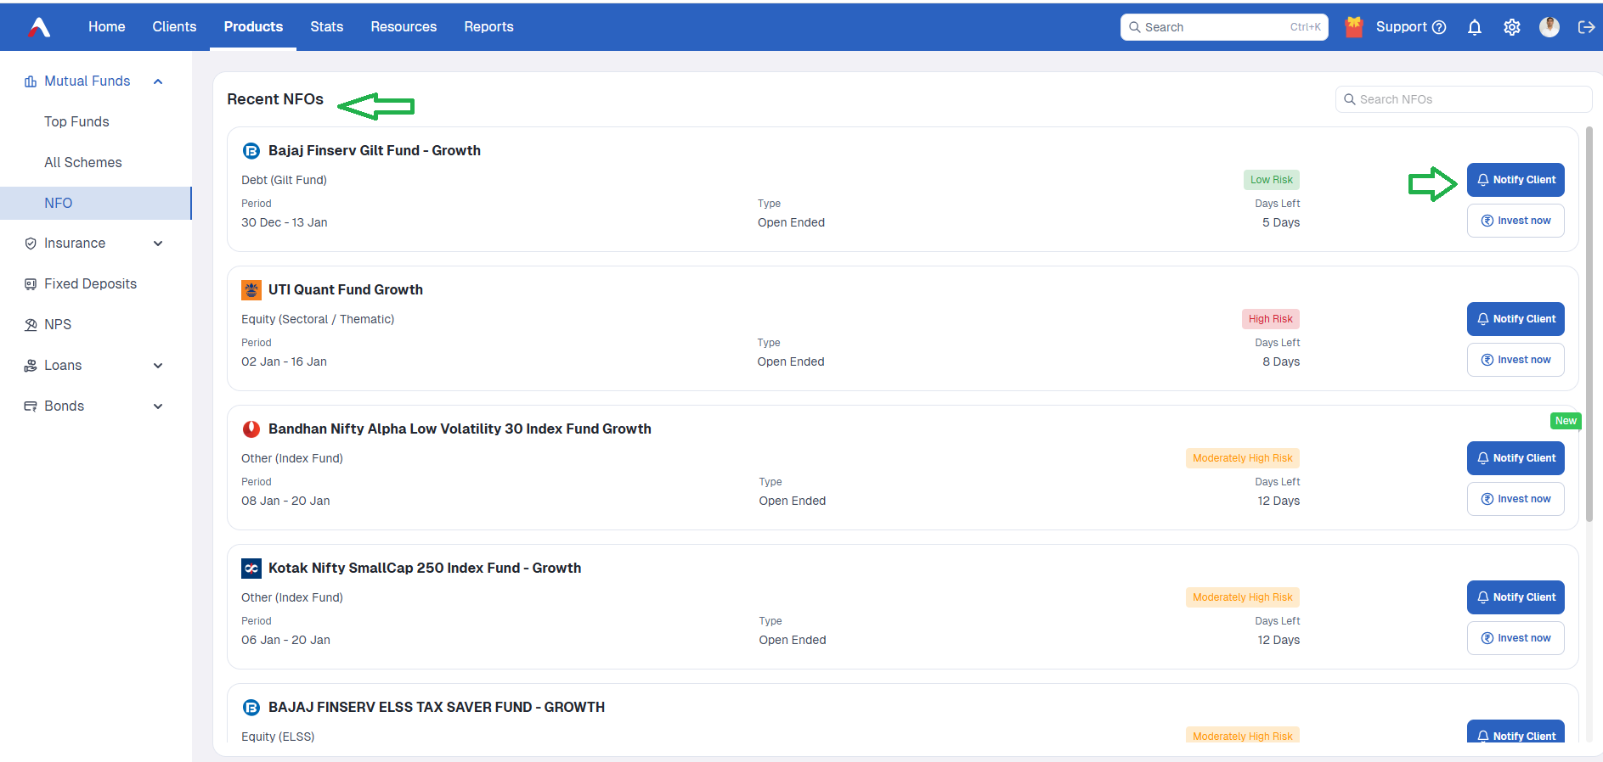
Task: Open Bandhan Nifty Alpha Low Volatility title
Action: (x=460, y=429)
